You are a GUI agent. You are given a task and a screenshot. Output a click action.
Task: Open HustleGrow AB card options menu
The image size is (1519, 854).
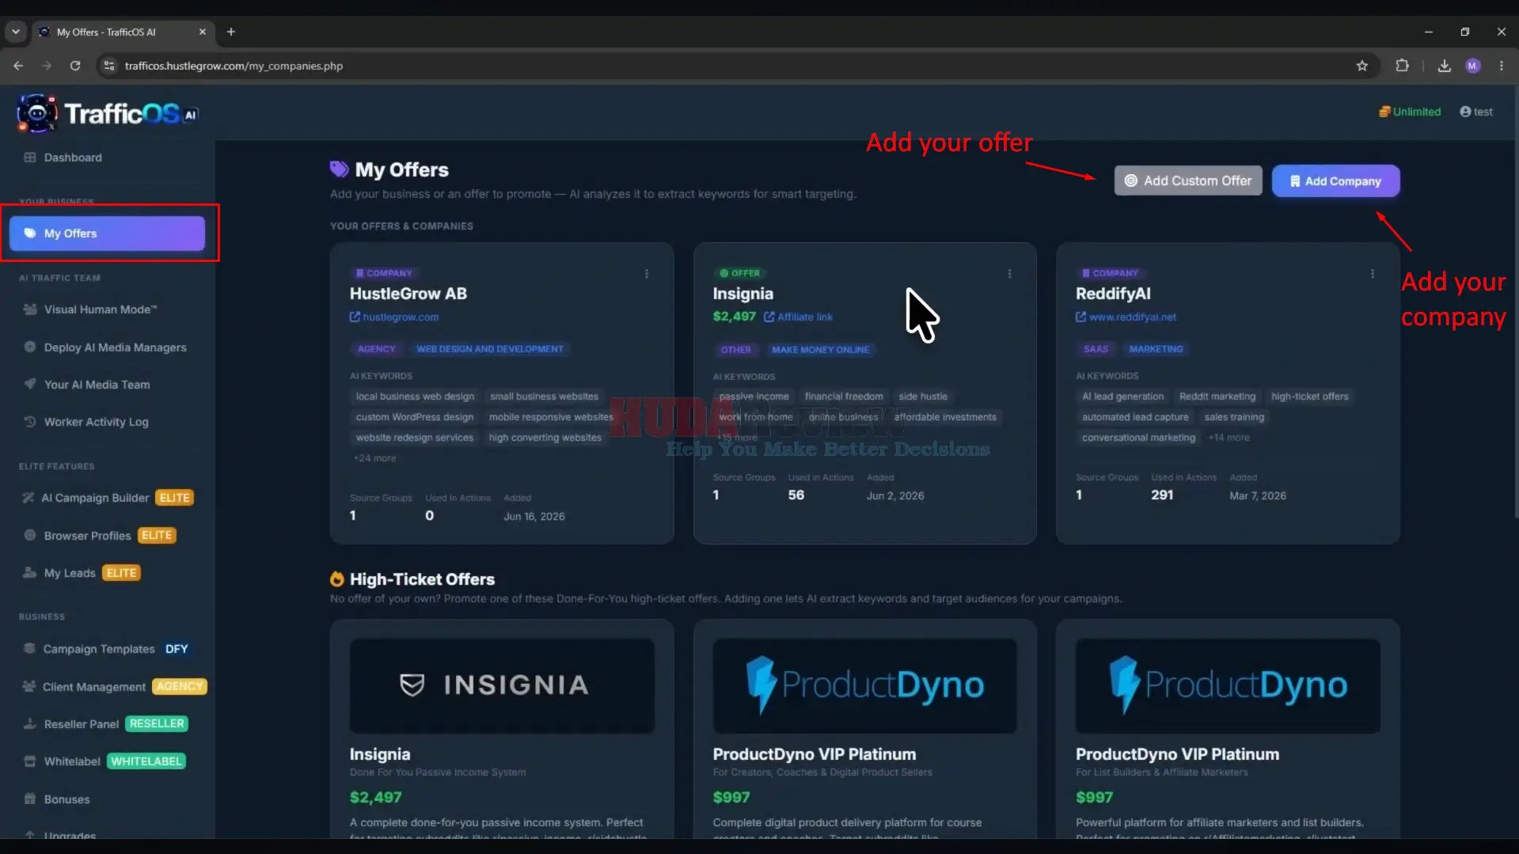647,274
